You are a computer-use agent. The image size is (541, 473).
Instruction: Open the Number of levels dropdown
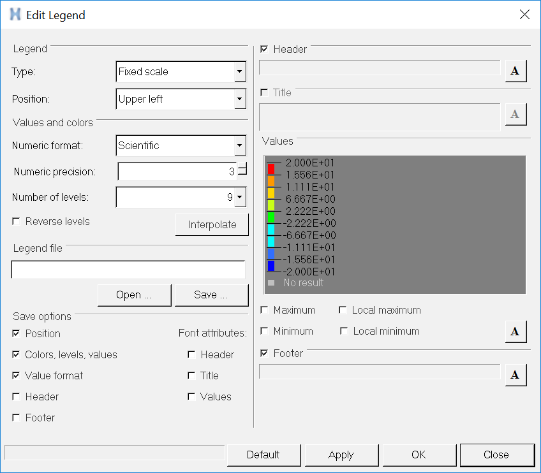pos(240,198)
